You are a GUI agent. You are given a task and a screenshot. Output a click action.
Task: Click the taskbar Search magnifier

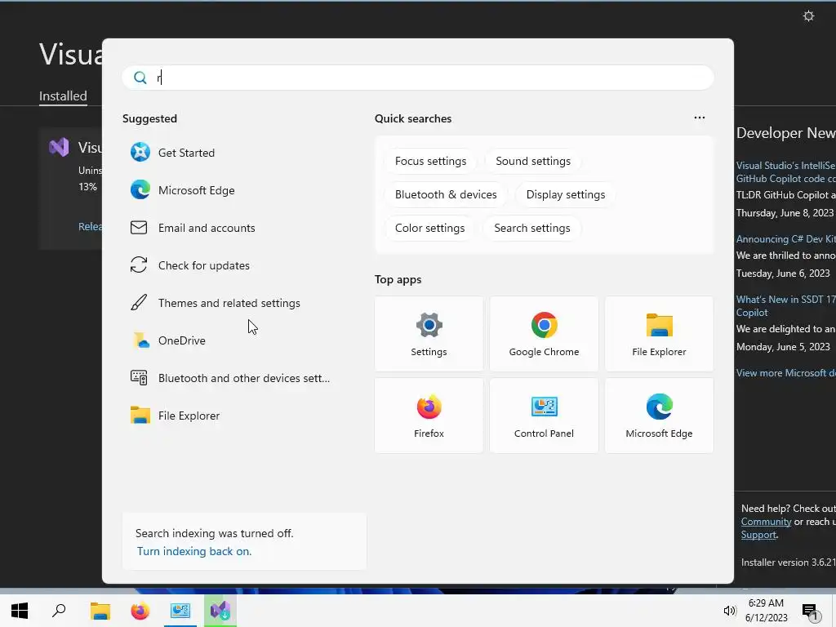pos(59,611)
